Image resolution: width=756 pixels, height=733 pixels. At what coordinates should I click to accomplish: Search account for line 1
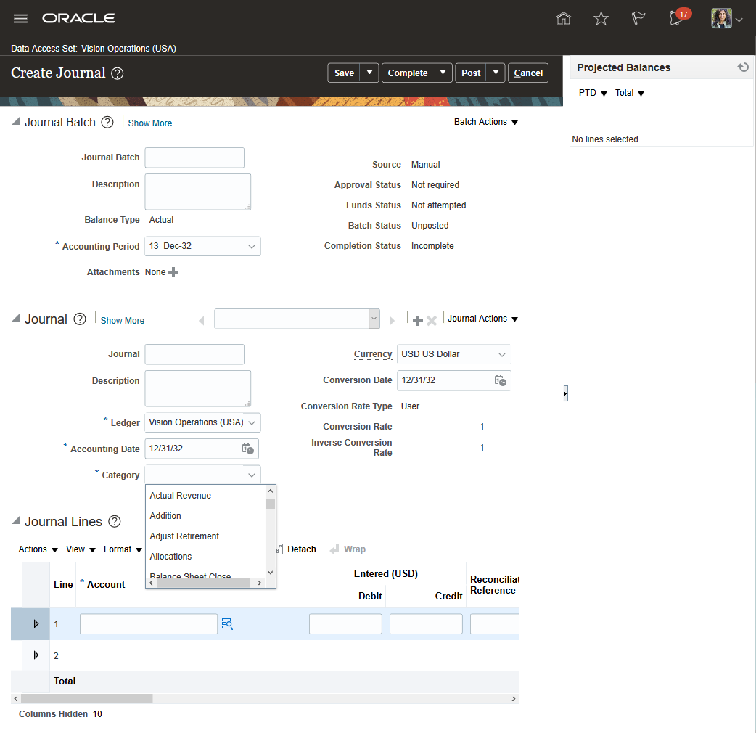[x=227, y=624]
